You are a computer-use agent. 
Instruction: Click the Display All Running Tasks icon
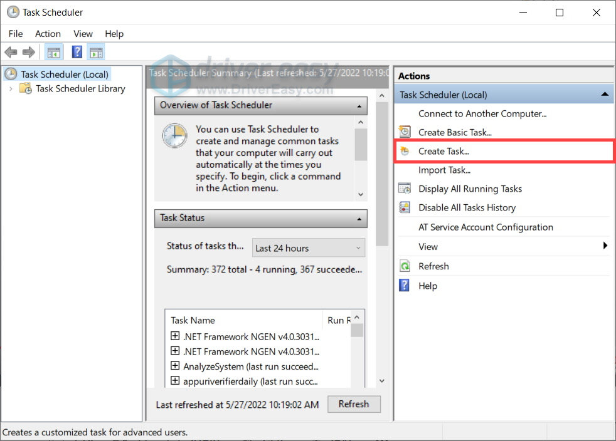[x=405, y=189]
